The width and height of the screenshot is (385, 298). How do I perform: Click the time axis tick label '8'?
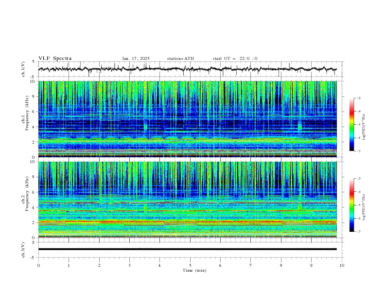(281, 265)
